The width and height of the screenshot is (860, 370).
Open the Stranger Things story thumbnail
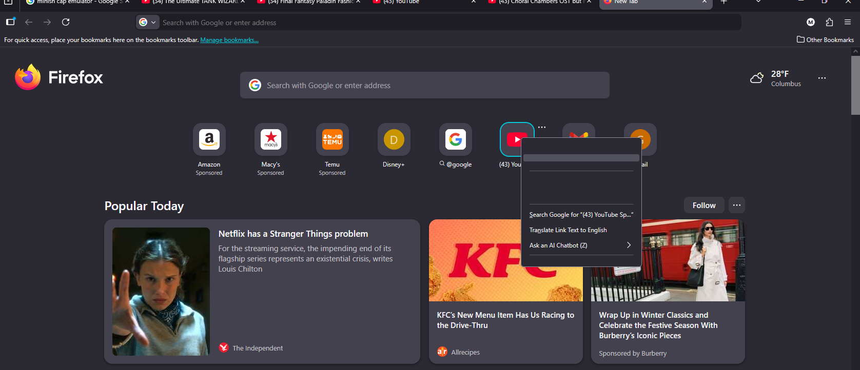coord(161,292)
